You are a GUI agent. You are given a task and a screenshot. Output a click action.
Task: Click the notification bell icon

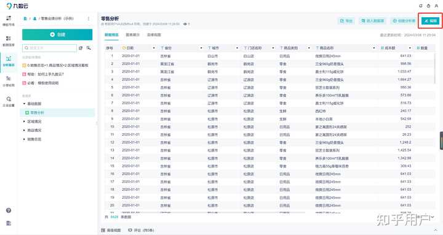pos(421,6)
